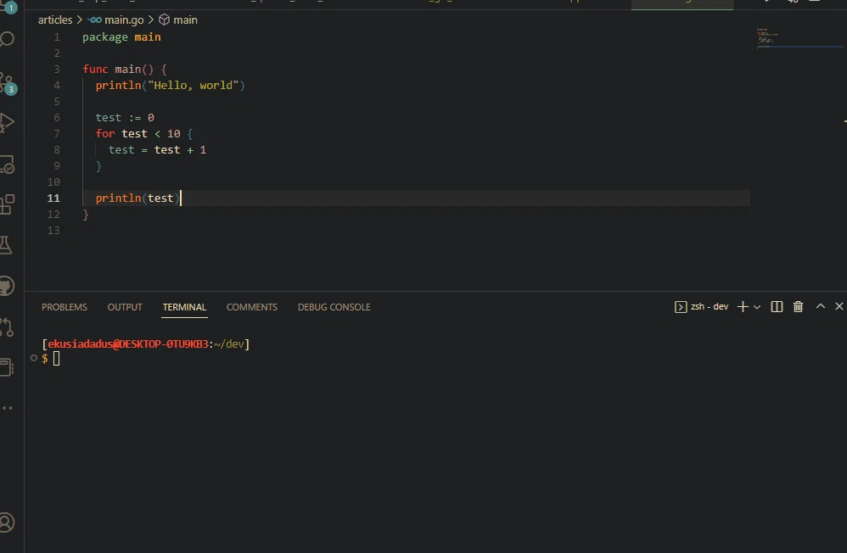
Task: Open the Accounts menu icon
Action: coord(7,522)
